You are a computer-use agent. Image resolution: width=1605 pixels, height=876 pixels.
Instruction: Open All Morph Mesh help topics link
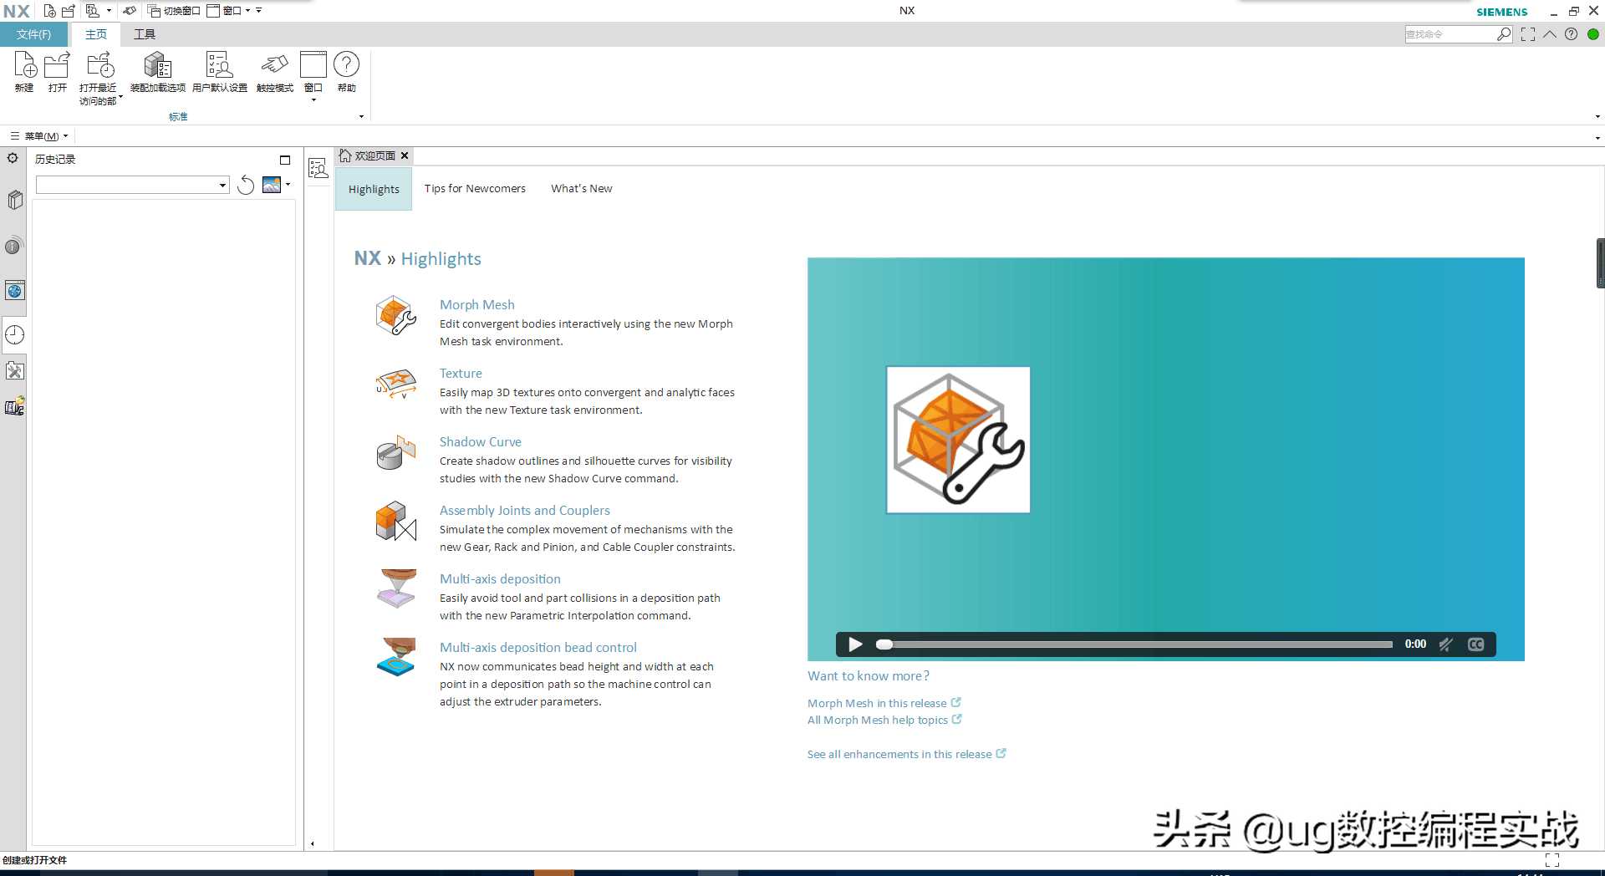tap(884, 720)
